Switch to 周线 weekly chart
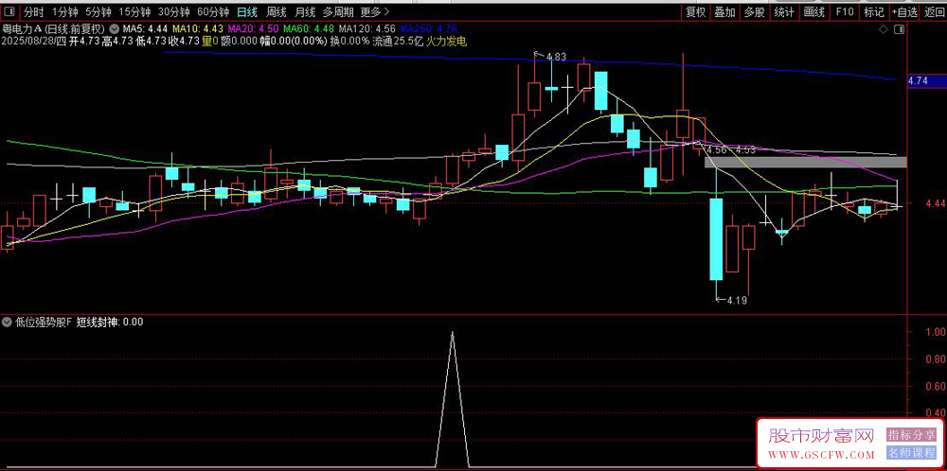The width and height of the screenshot is (947, 471). 276,11
